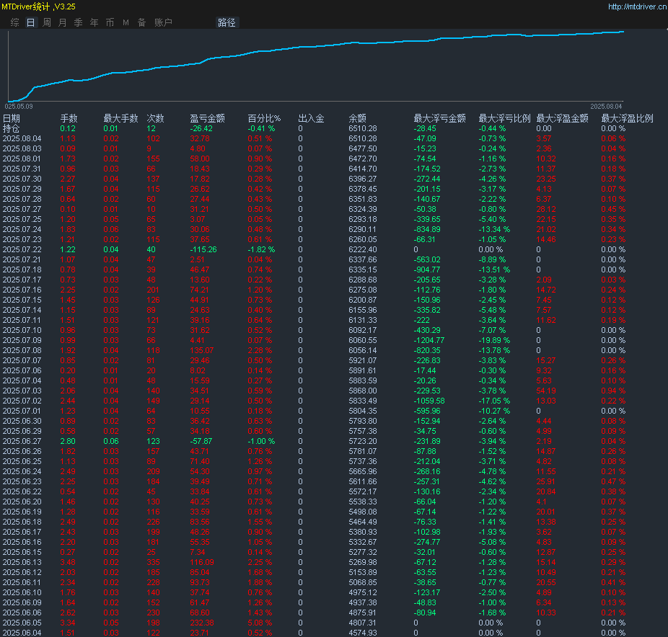668x637 pixels.
Task: Select the 持仓 row label
Action: (12, 128)
